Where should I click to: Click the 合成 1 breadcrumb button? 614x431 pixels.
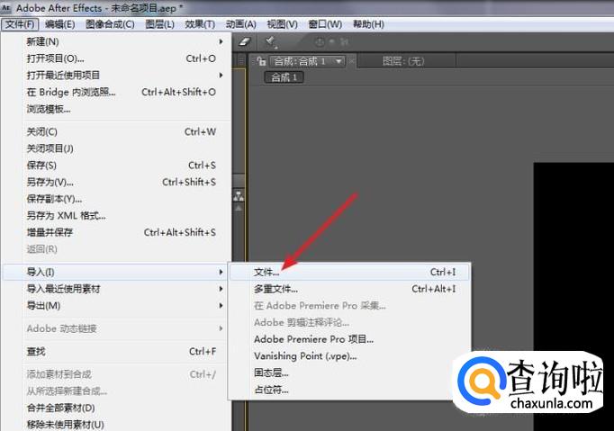(x=284, y=77)
